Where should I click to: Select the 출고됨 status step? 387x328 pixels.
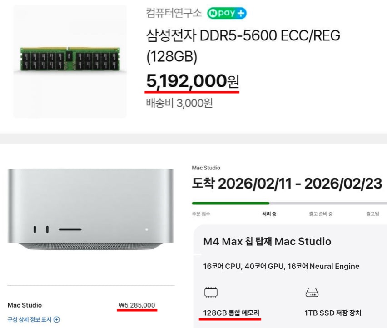click(372, 214)
